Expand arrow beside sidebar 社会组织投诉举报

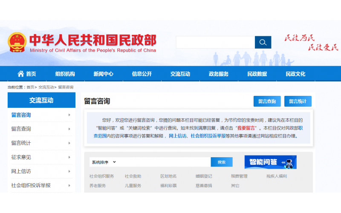click(x=69, y=185)
